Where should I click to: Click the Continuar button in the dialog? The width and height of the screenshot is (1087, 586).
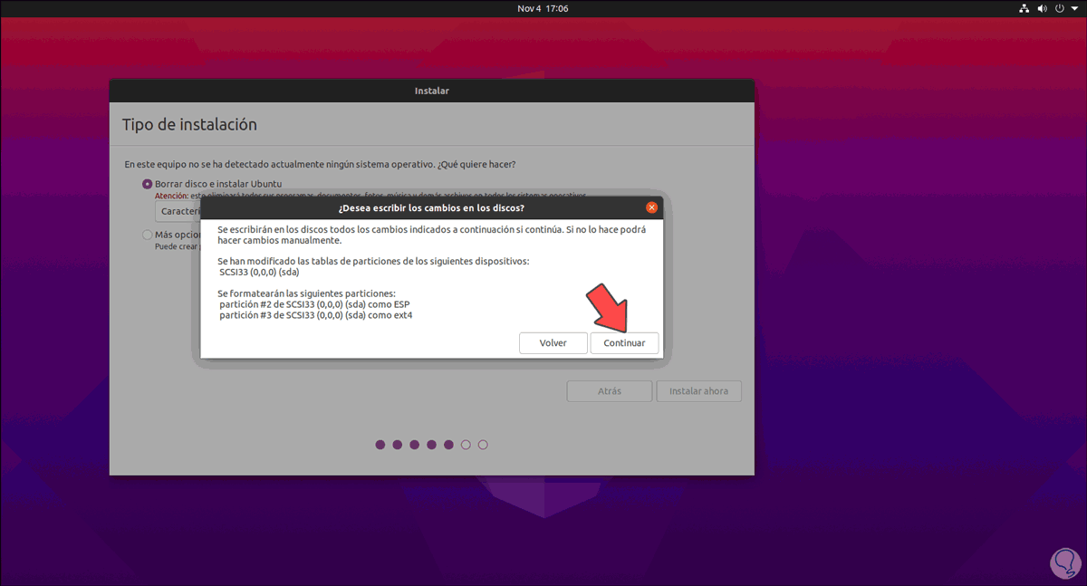[624, 343]
